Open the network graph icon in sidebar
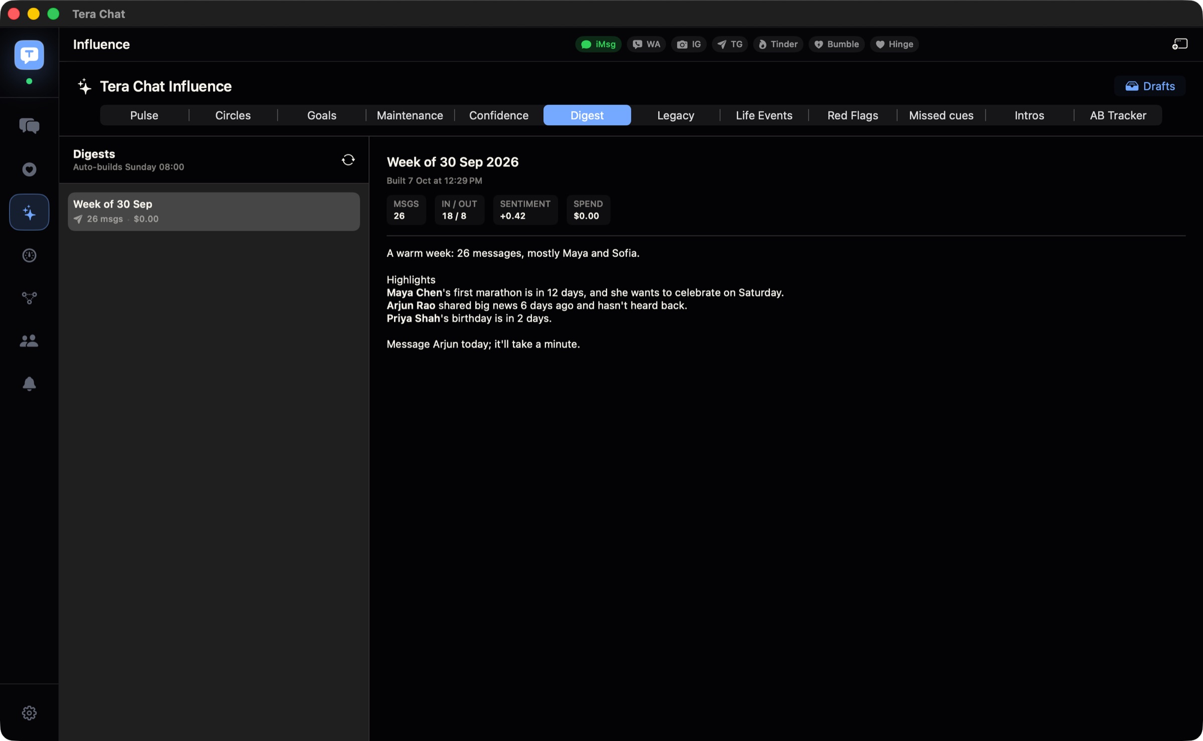Viewport: 1203px width, 741px height. (29, 298)
